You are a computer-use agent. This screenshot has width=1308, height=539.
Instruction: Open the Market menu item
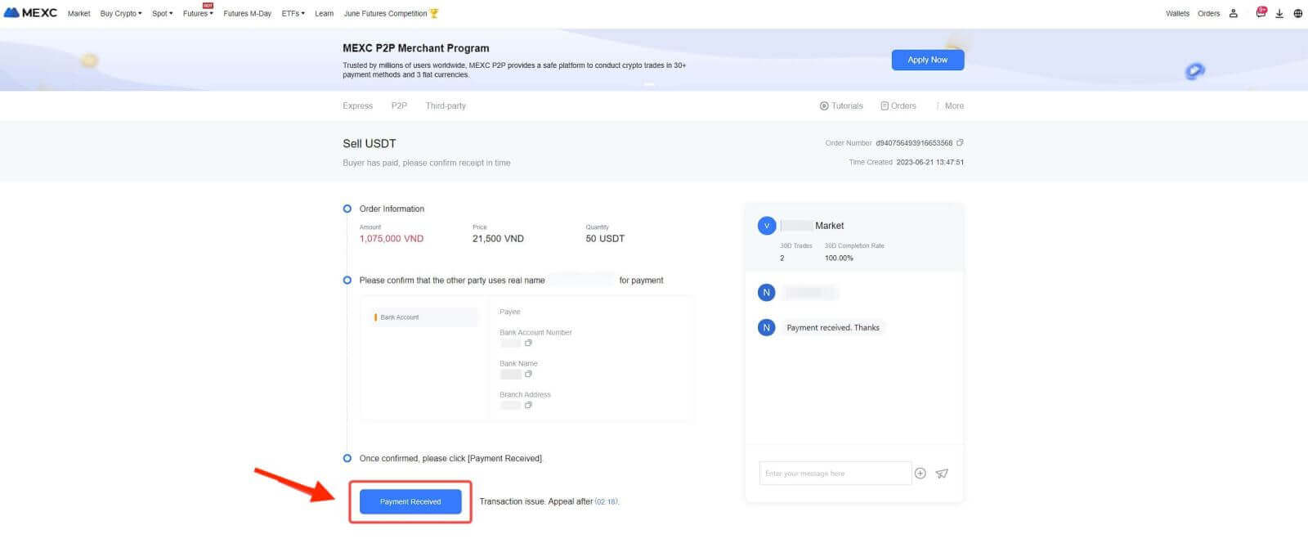pos(78,13)
